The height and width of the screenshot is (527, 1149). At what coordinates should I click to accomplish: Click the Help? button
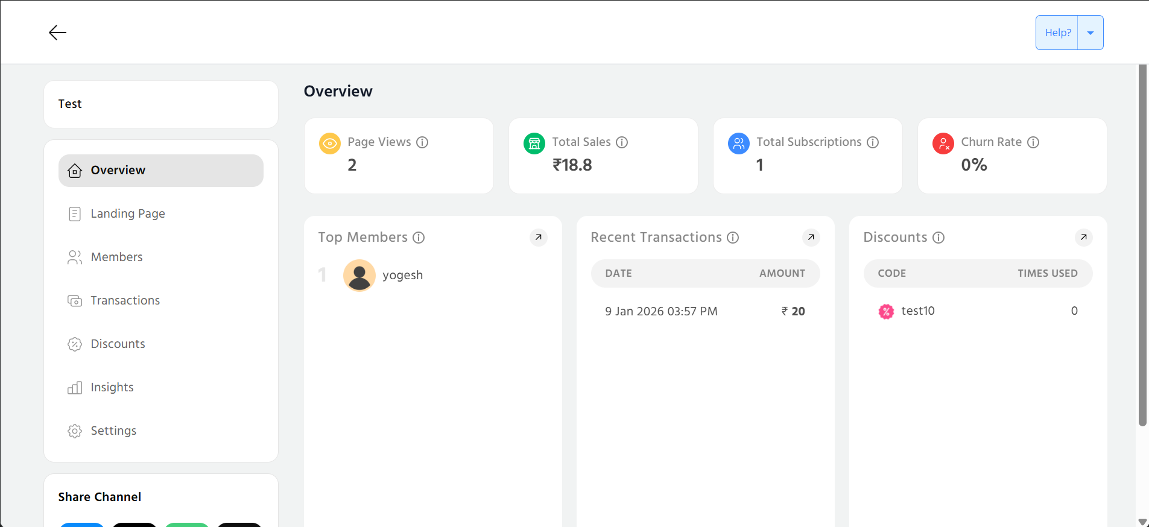pyautogui.click(x=1057, y=33)
